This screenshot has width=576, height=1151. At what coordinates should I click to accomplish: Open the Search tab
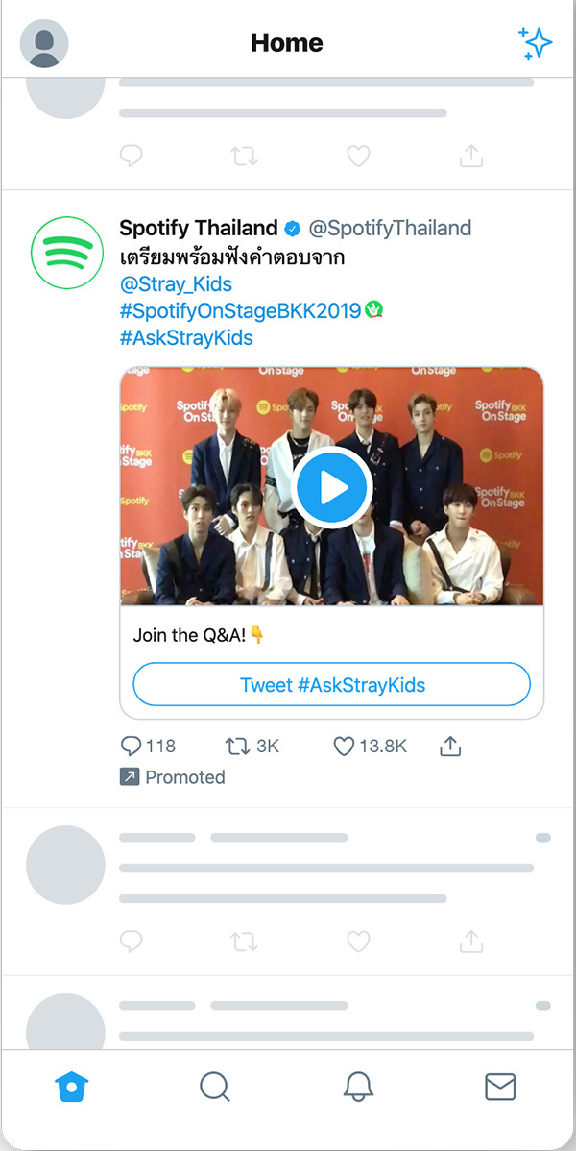point(214,1087)
